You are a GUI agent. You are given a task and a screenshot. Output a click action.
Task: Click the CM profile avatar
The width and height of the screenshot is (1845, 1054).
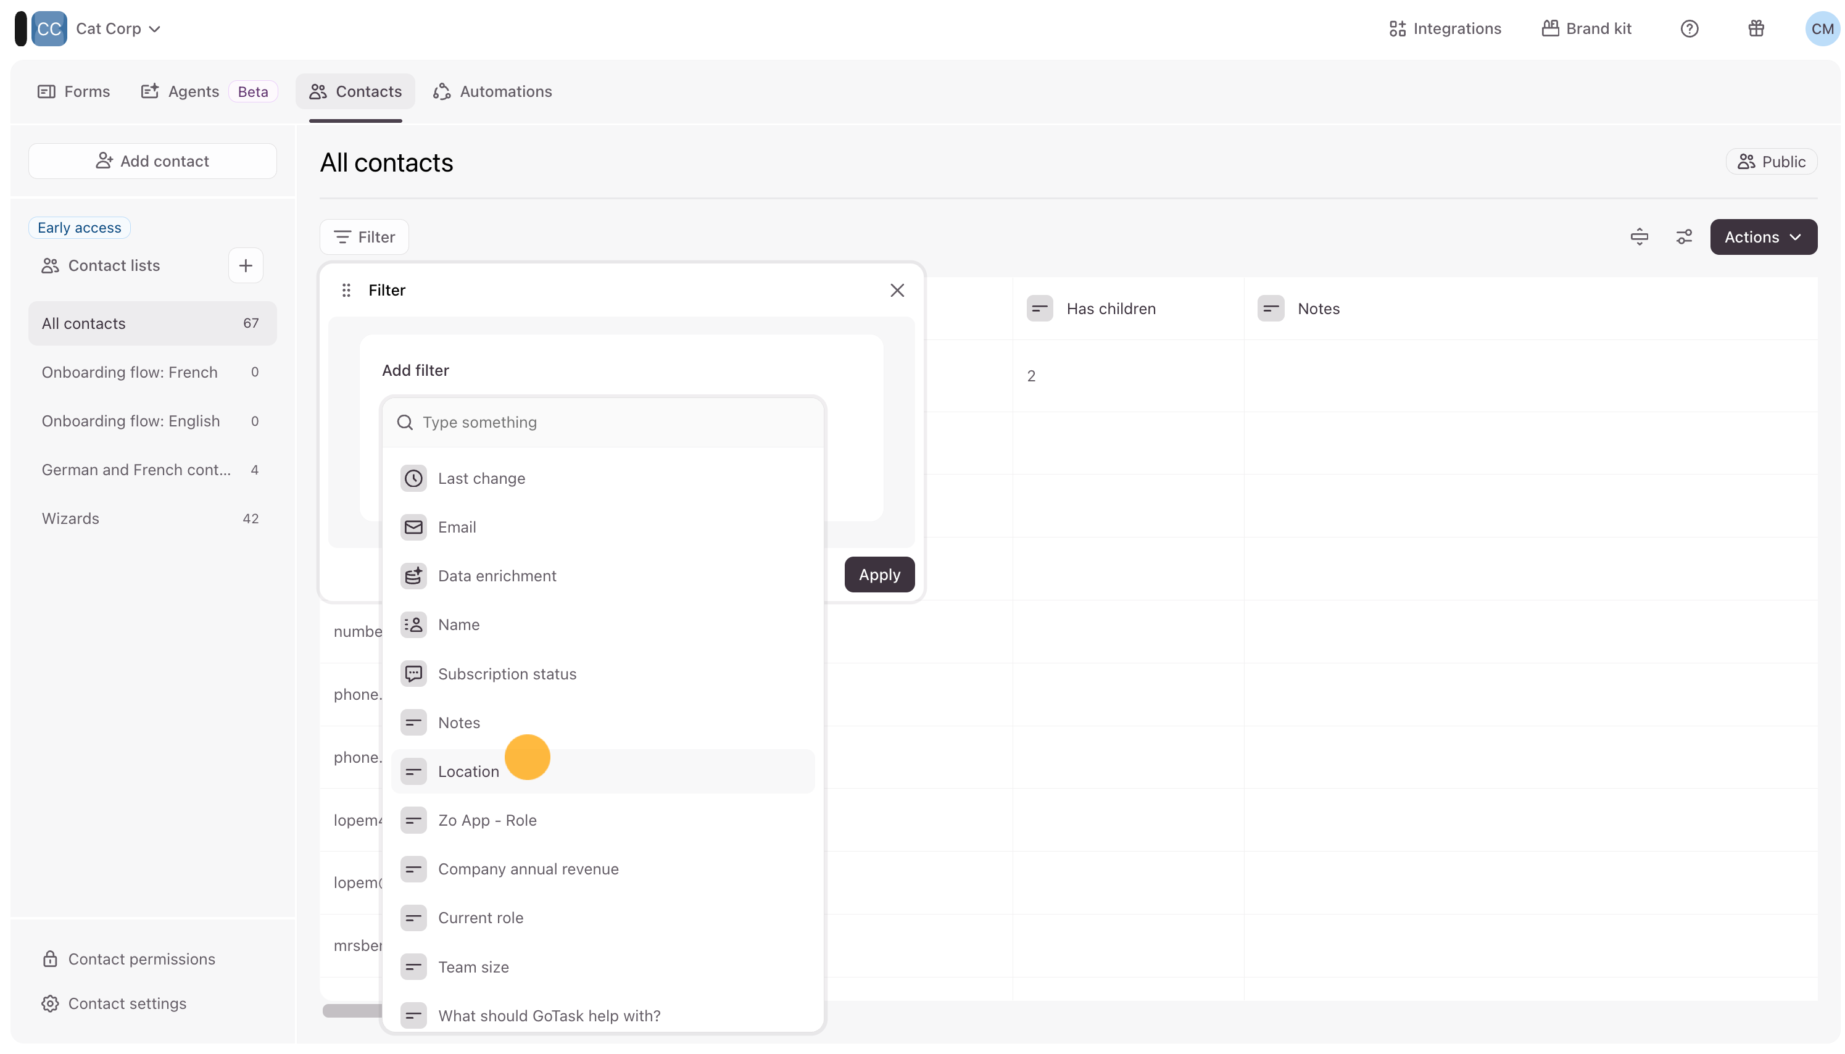(1822, 29)
